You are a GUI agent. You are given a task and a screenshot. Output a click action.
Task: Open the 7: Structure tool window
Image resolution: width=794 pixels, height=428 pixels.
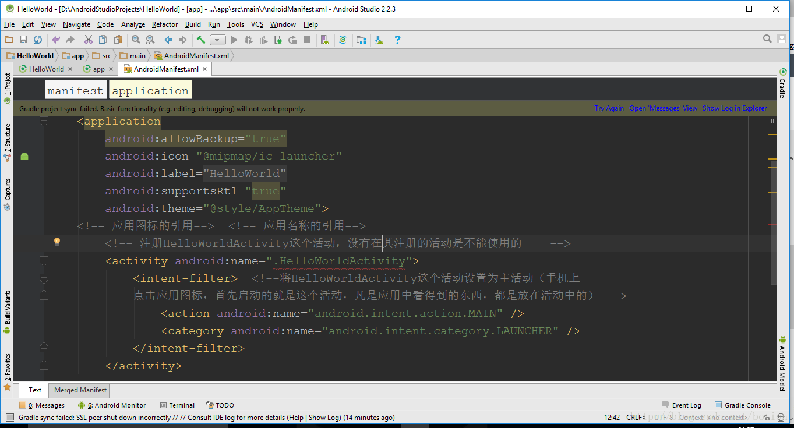7,143
